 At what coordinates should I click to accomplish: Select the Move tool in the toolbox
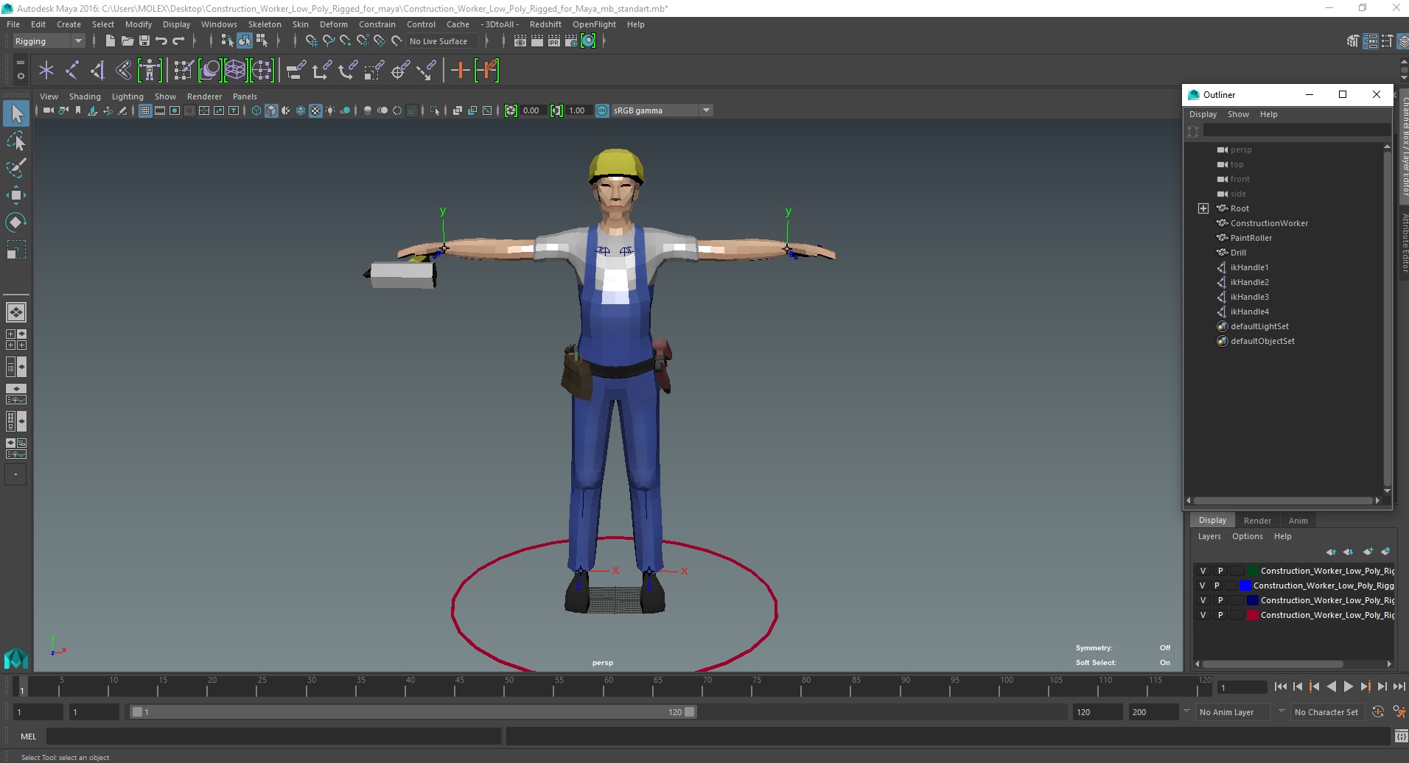pos(15,194)
